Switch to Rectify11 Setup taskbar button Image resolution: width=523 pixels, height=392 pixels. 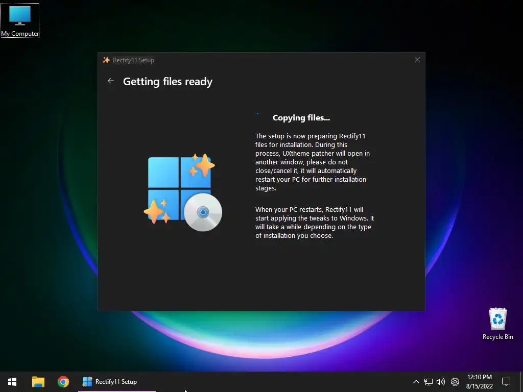click(117, 382)
